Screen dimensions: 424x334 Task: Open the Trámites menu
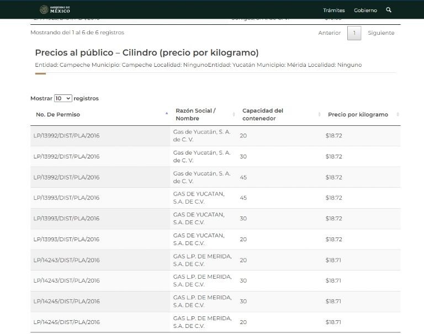click(333, 10)
